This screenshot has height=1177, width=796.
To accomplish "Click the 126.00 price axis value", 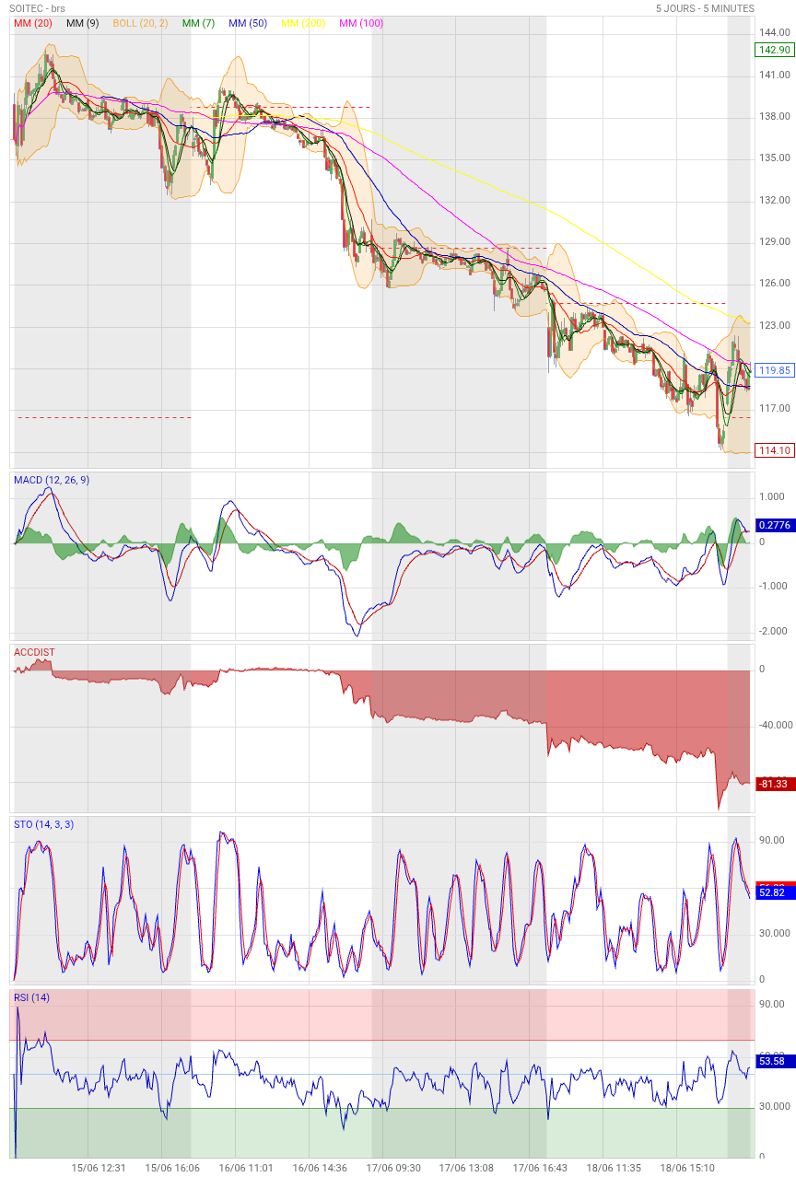I will point(774,283).
